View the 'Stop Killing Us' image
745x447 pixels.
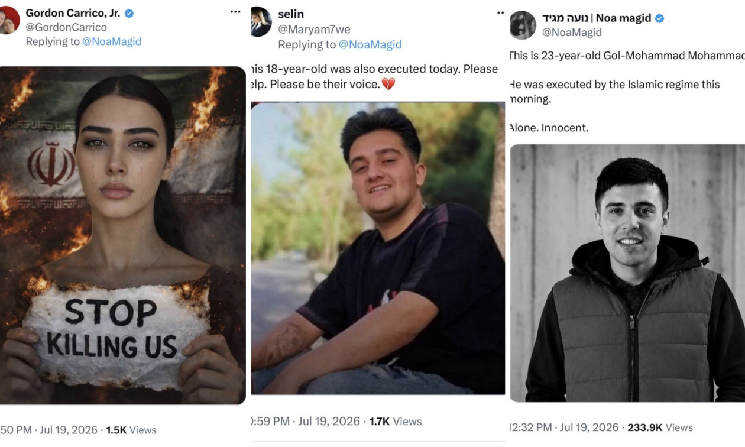pyautogui.click(x=122, y=235)
